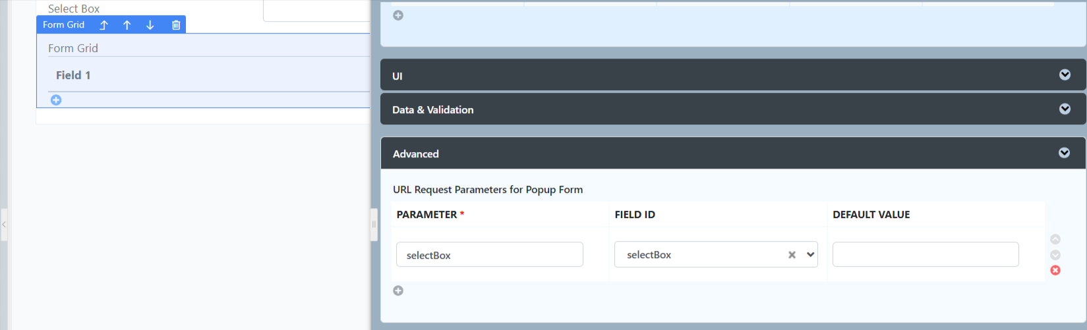Expand the Data & Validation section
This screenshot has width=1087, height=330.
[1065, 109]
